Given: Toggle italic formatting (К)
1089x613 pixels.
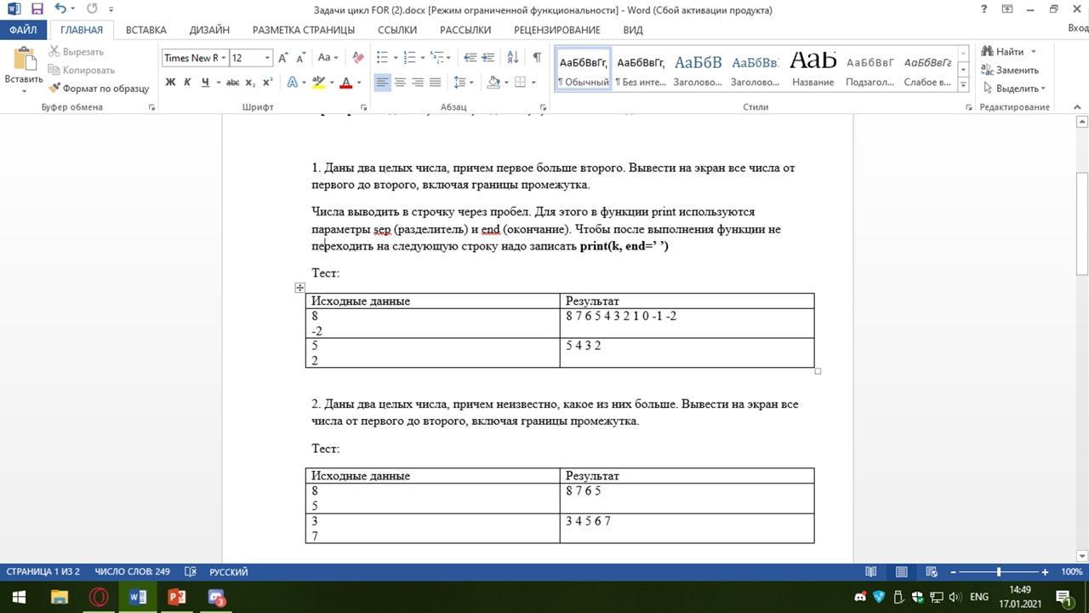Looking at the screenshot, I should point(187,83).
